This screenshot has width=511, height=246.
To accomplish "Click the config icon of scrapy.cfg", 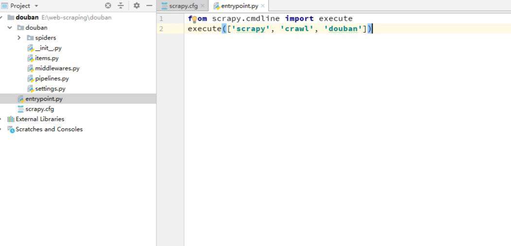I will 20,109.
